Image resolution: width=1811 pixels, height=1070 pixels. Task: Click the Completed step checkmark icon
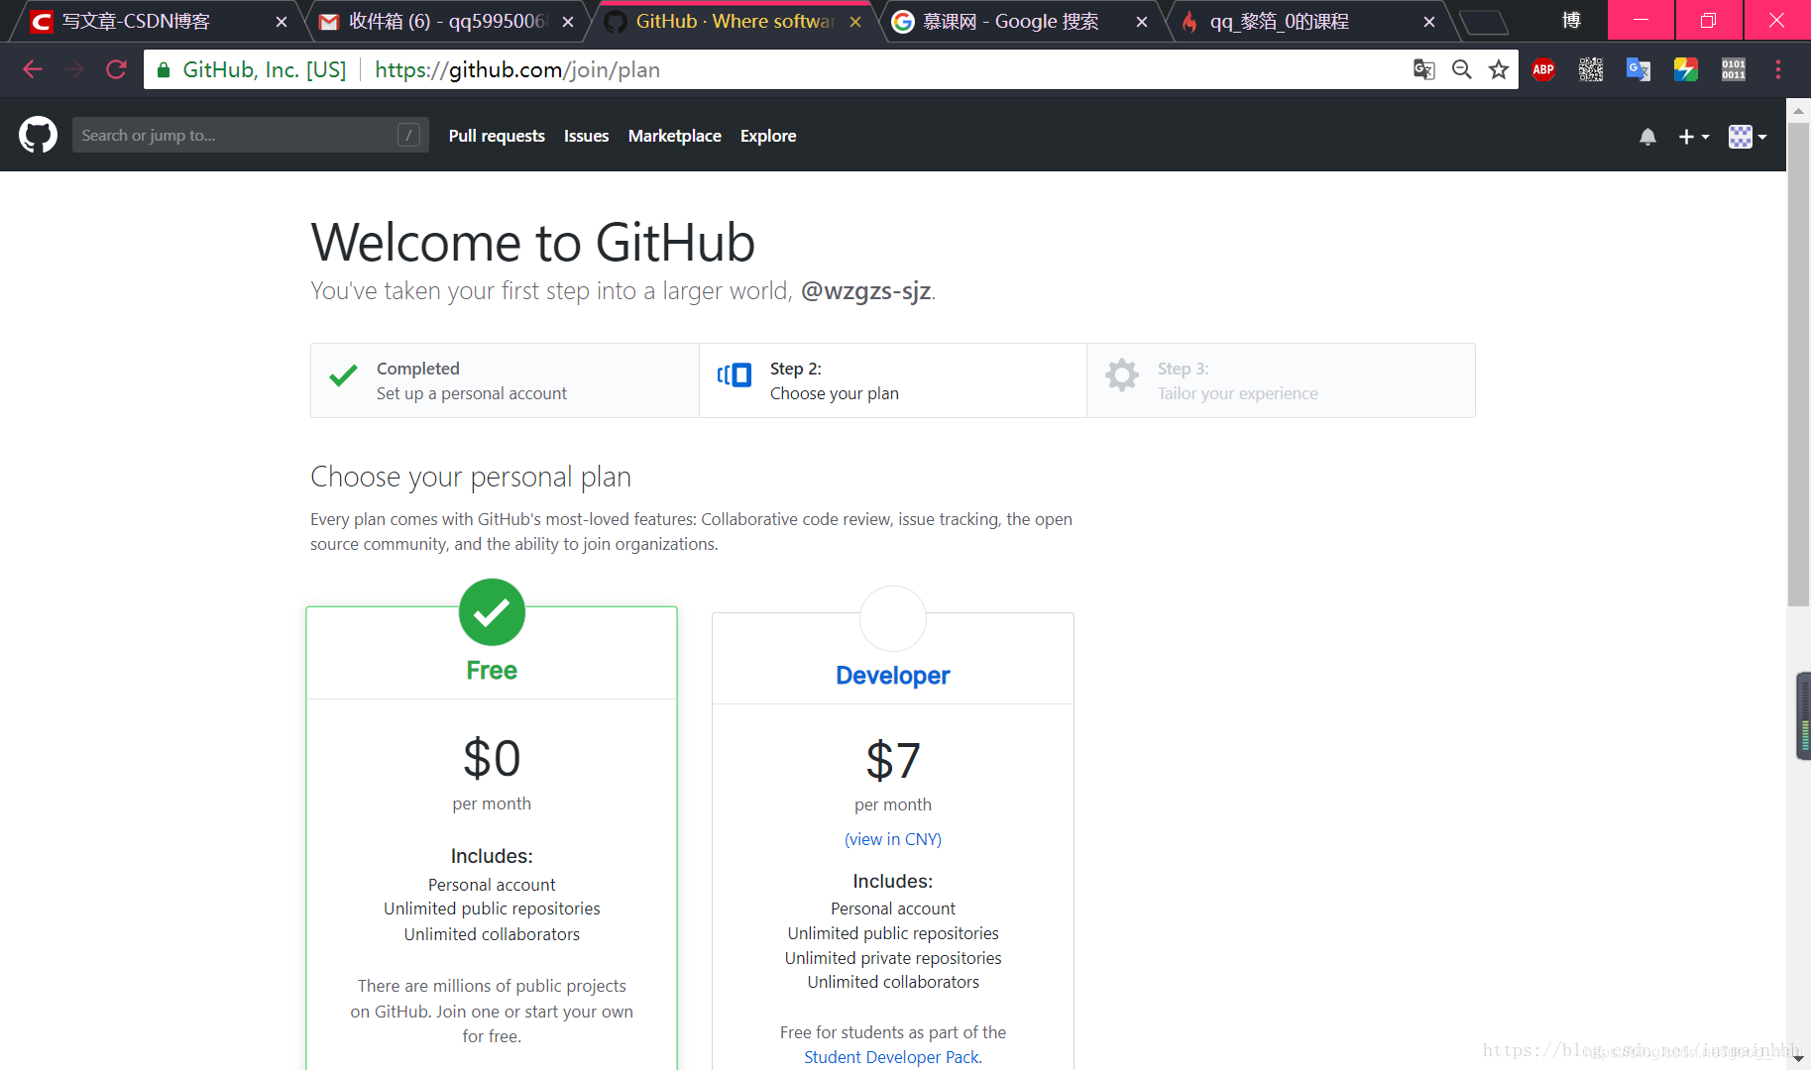(x=343, y=376)
